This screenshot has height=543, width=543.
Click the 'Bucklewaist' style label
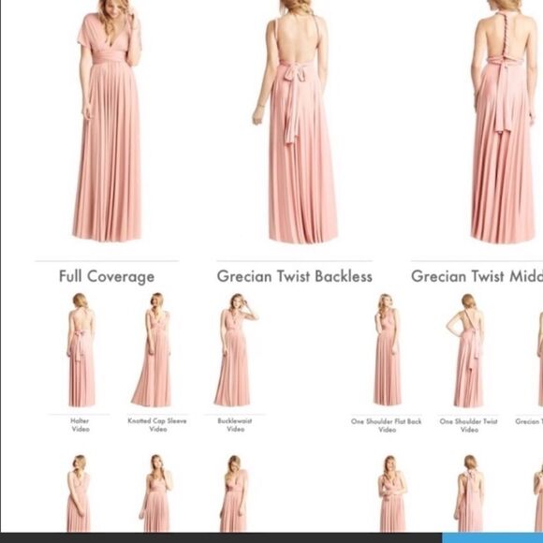coord(235,420)
